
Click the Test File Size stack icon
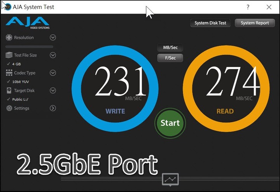point(9,55)
